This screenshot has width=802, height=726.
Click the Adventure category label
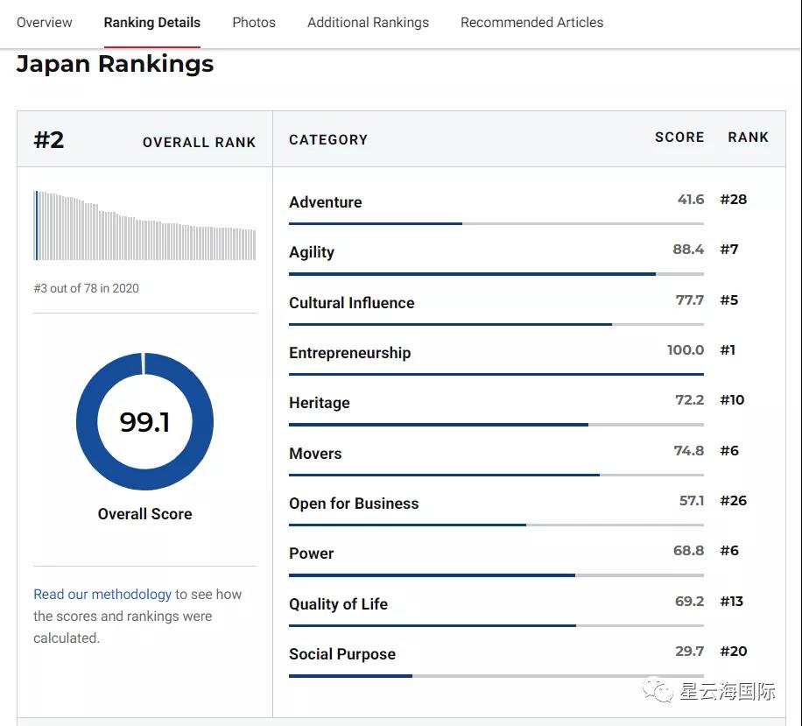coord(325,202)
